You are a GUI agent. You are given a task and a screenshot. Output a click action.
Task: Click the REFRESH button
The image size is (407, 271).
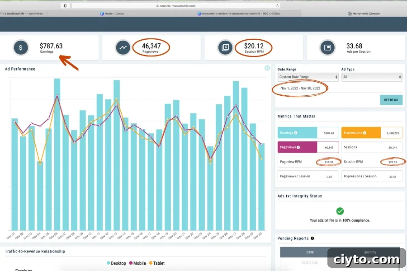coord(391,100)
